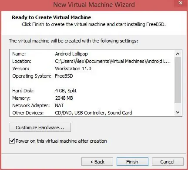This screenshot has height=170, width=188.
Task: Close the wizard window with X
Action: pos(181,3)
